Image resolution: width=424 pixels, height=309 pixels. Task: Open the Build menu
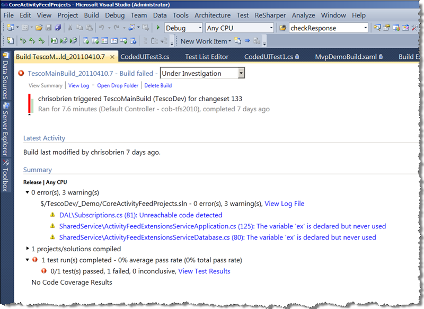91,15
